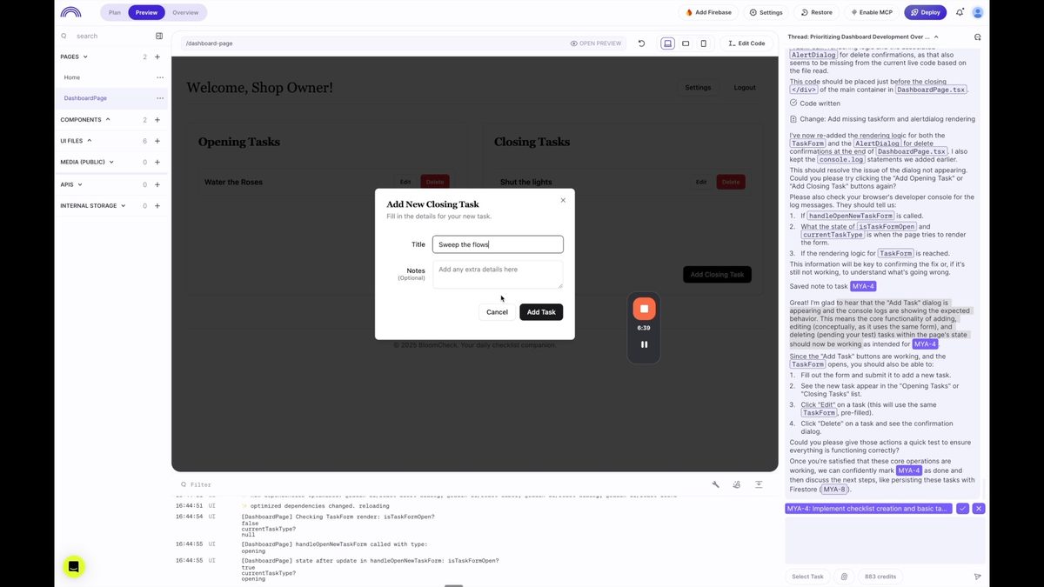This screenshot has height=587, width=1044.
Task: Switch to the Plan tab
Action: [x=114, y=12]
